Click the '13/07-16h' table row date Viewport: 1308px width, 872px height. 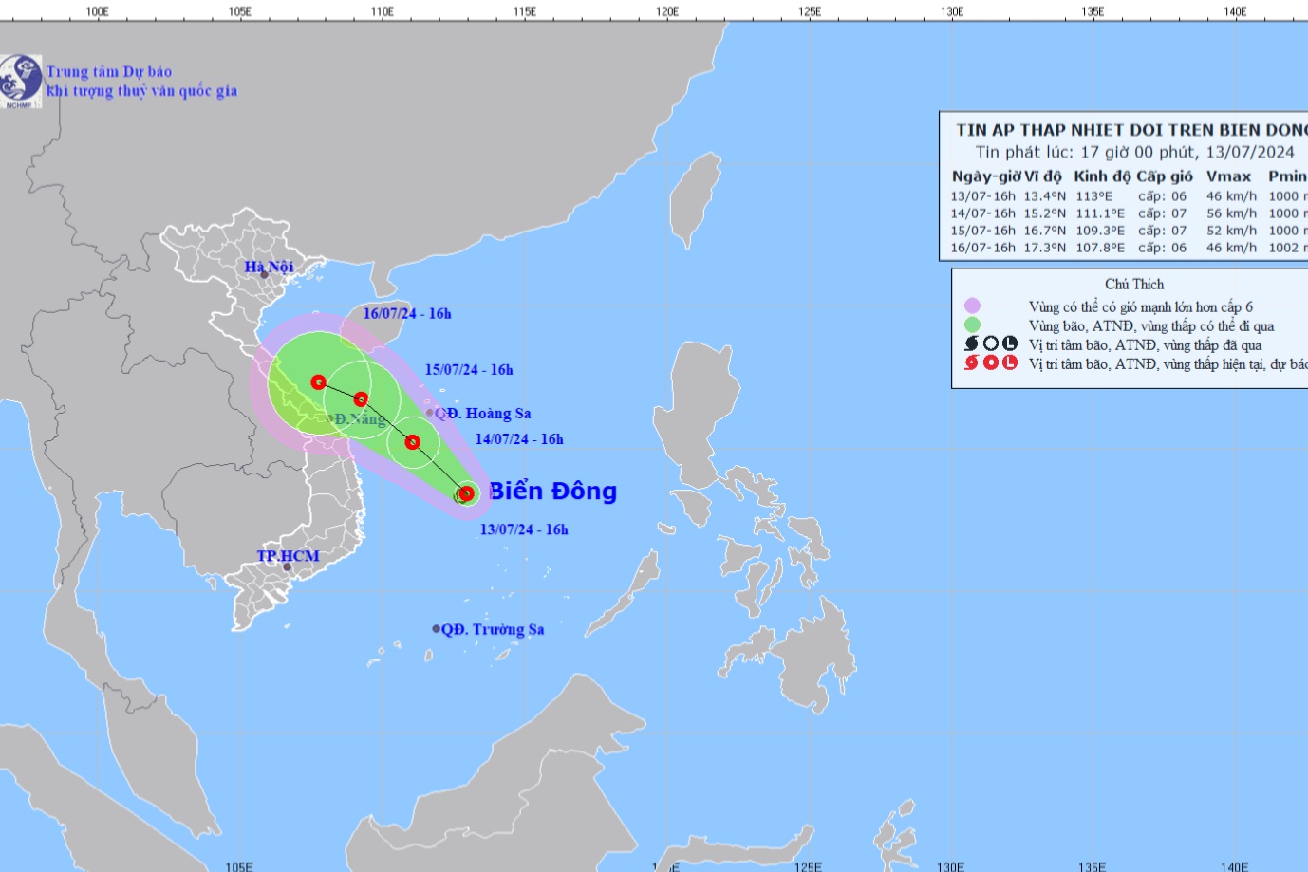(x=983, y=196)
